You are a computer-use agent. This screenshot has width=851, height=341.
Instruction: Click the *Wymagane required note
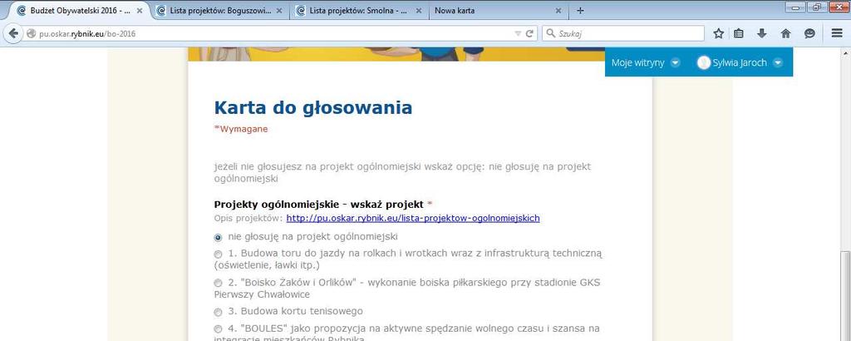pos(241,129)
